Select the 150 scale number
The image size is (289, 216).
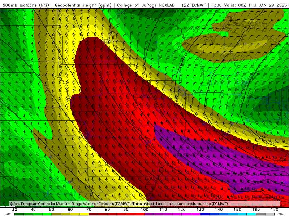pos(237,210)
